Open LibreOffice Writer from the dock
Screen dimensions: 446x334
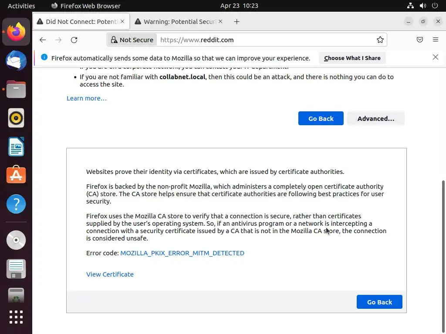coord(16,147)
